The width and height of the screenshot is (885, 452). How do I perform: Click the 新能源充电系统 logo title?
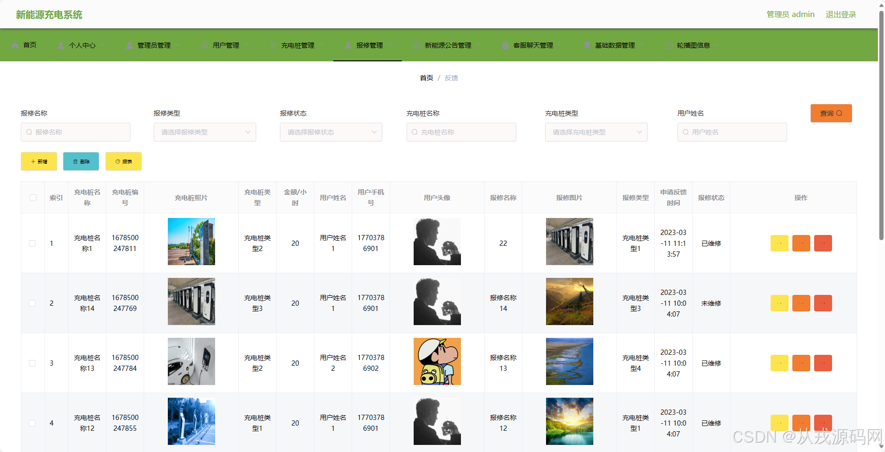[49, 15]
